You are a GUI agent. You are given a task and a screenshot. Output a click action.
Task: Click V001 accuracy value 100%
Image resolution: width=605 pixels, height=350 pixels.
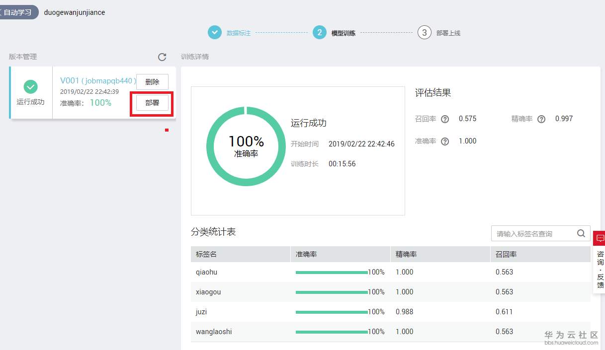click(x=100, y=103)
